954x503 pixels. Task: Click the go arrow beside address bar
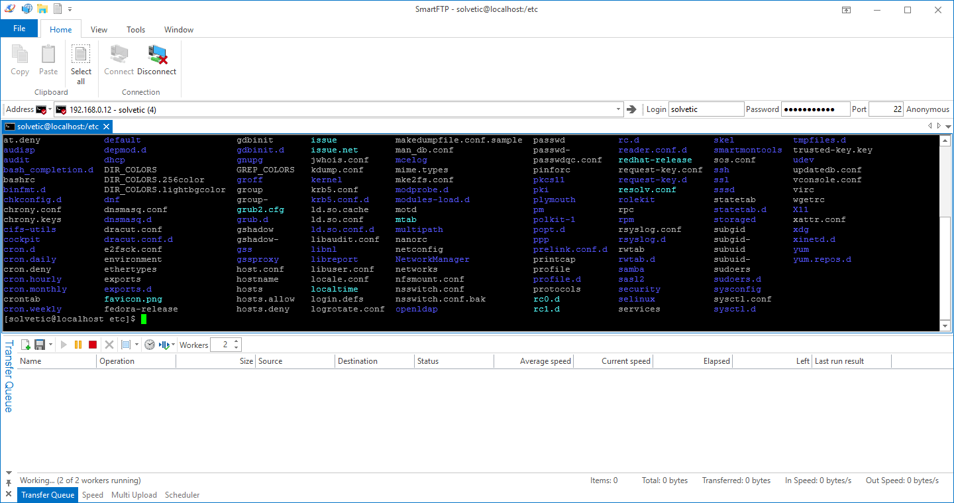[631, 109]
